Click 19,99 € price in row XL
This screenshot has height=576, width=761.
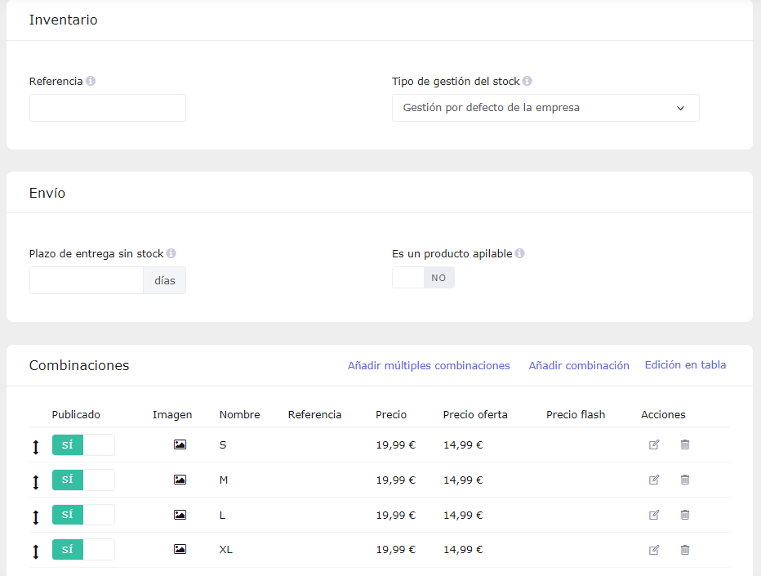395,550
